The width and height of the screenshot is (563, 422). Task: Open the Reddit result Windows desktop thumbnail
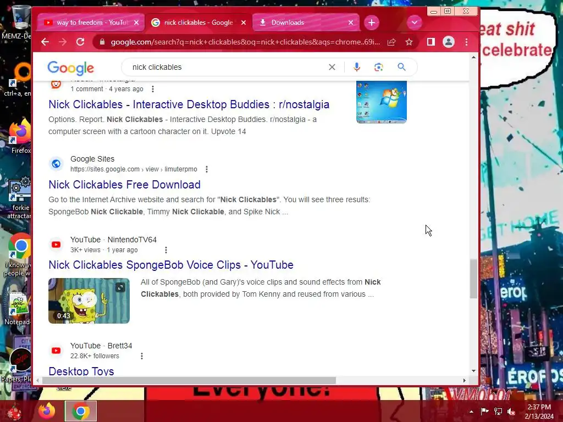pyautogui.click(x=382, y=102)
